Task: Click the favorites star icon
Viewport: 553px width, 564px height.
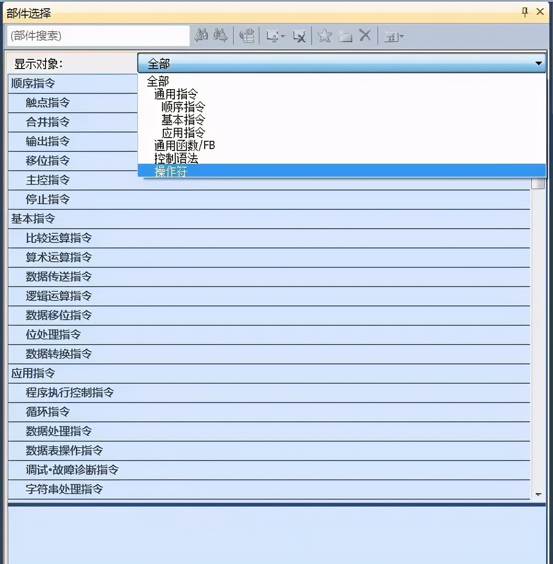Action: coord(325,36)
